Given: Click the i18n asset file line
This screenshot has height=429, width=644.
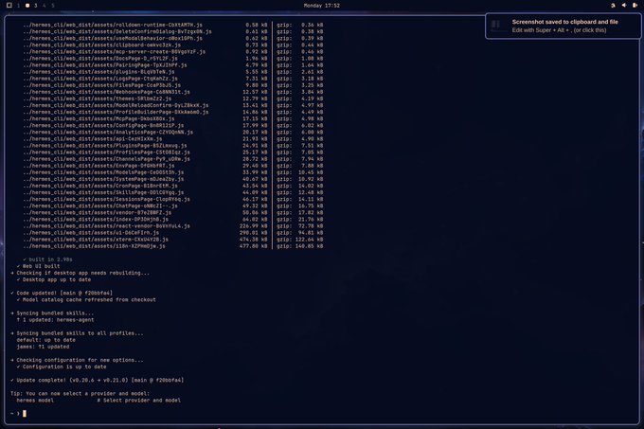Looking at the screenshot, I should pyautogui.click(x=94, y=246).
